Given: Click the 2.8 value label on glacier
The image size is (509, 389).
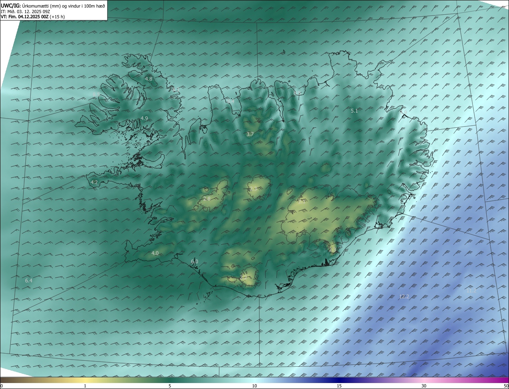Looking at the screenshot, I should (x=207, y=198).
